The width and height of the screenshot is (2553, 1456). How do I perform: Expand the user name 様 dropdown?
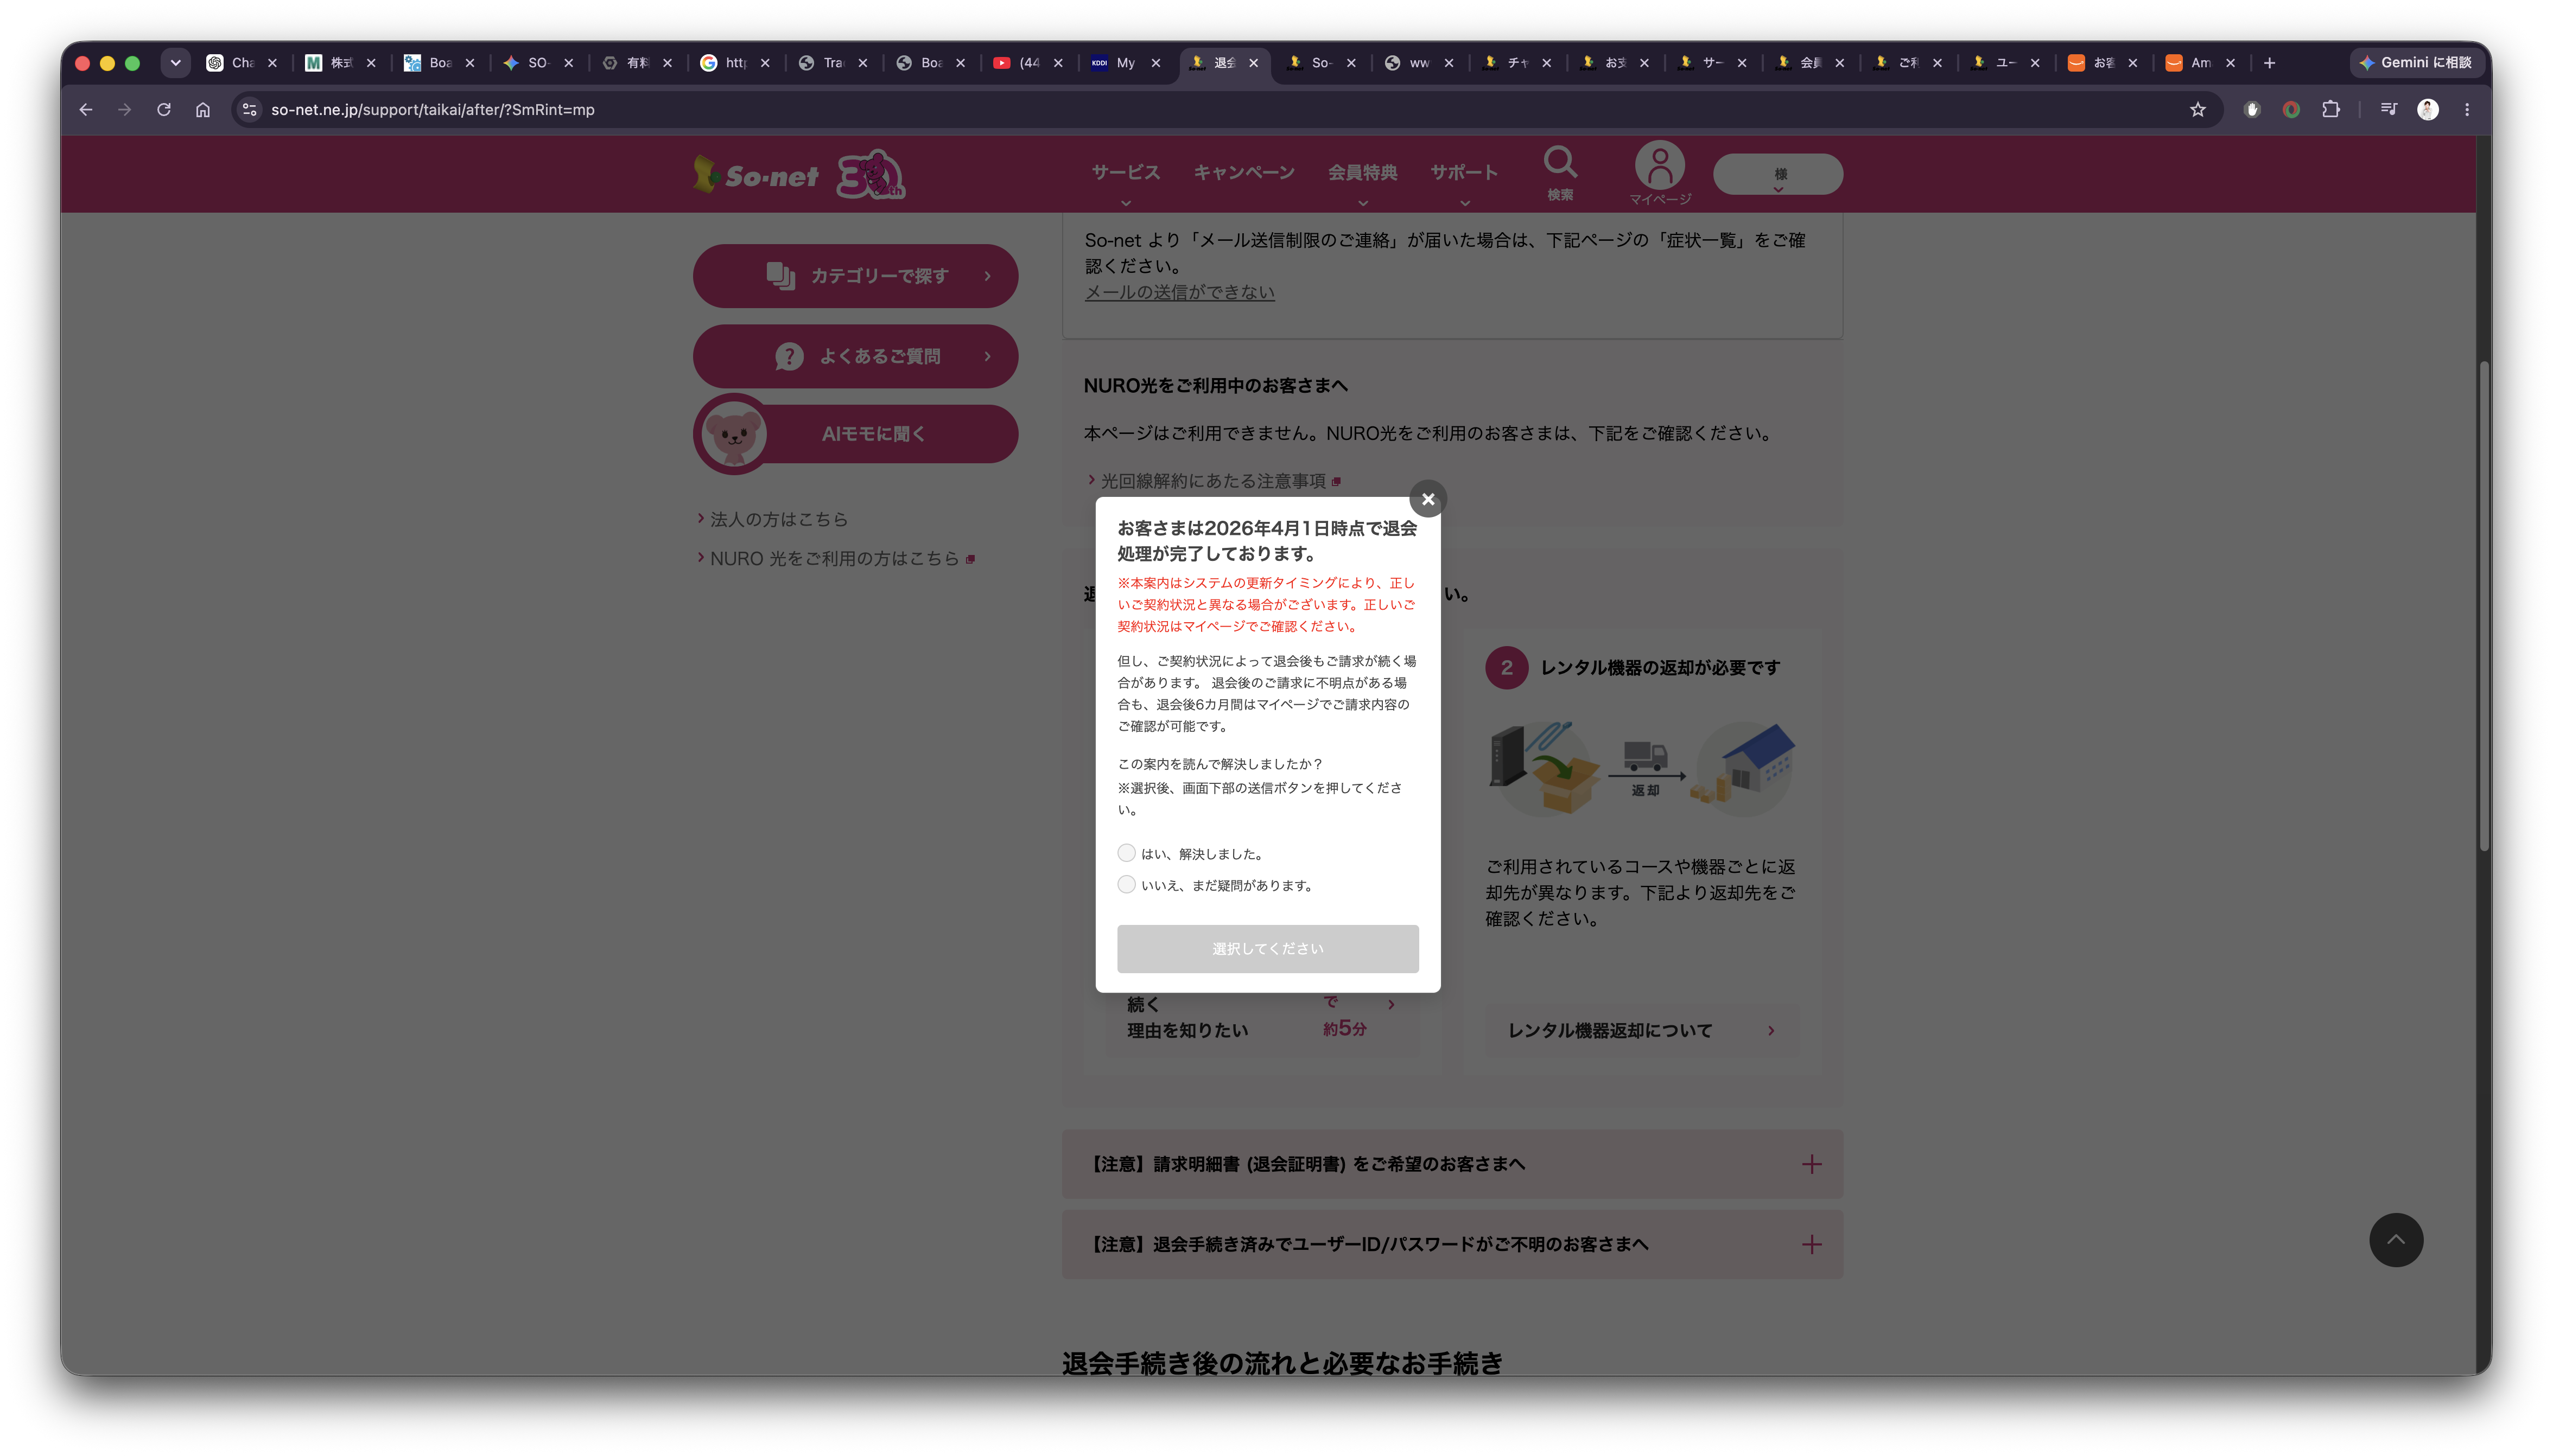pyautogui.click(x=1777, y=174)
